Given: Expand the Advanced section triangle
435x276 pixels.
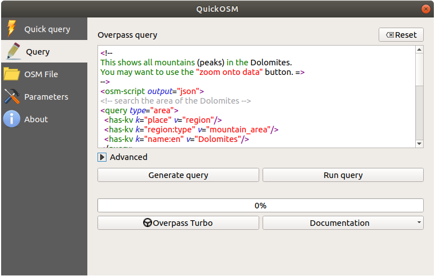Looking at the screenshot, I should [x=103, y=157].
